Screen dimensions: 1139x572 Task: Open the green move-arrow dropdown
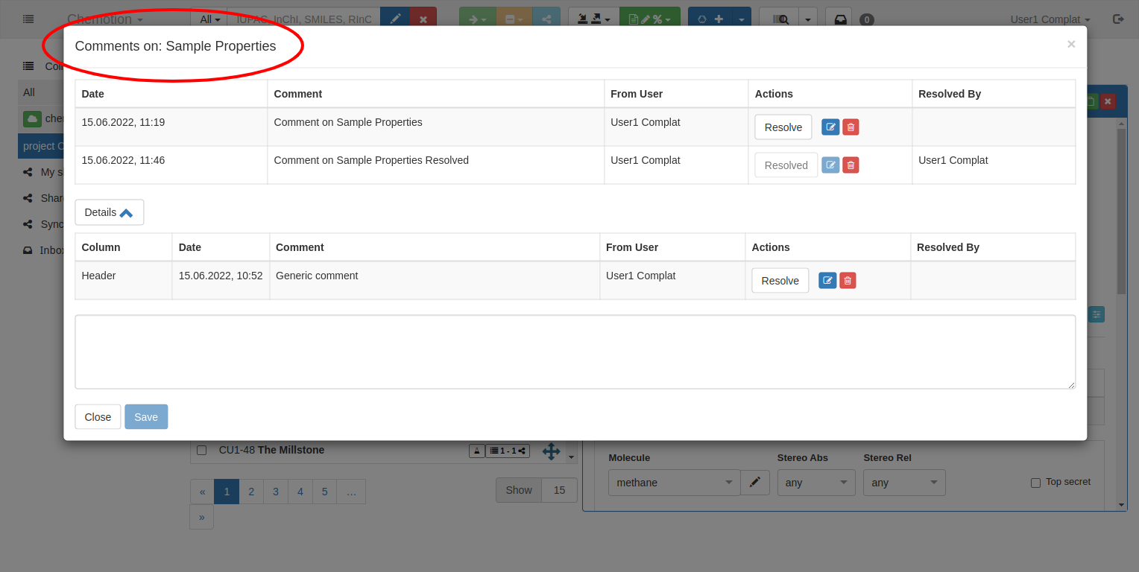coord(478,19)
